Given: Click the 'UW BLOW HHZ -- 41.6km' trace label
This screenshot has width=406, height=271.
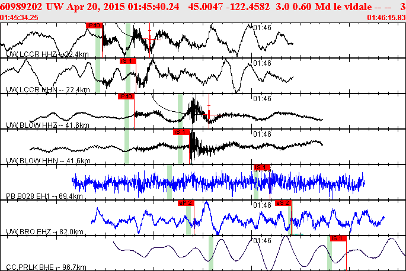Looking at the screenshot, I should coord(47,125).
